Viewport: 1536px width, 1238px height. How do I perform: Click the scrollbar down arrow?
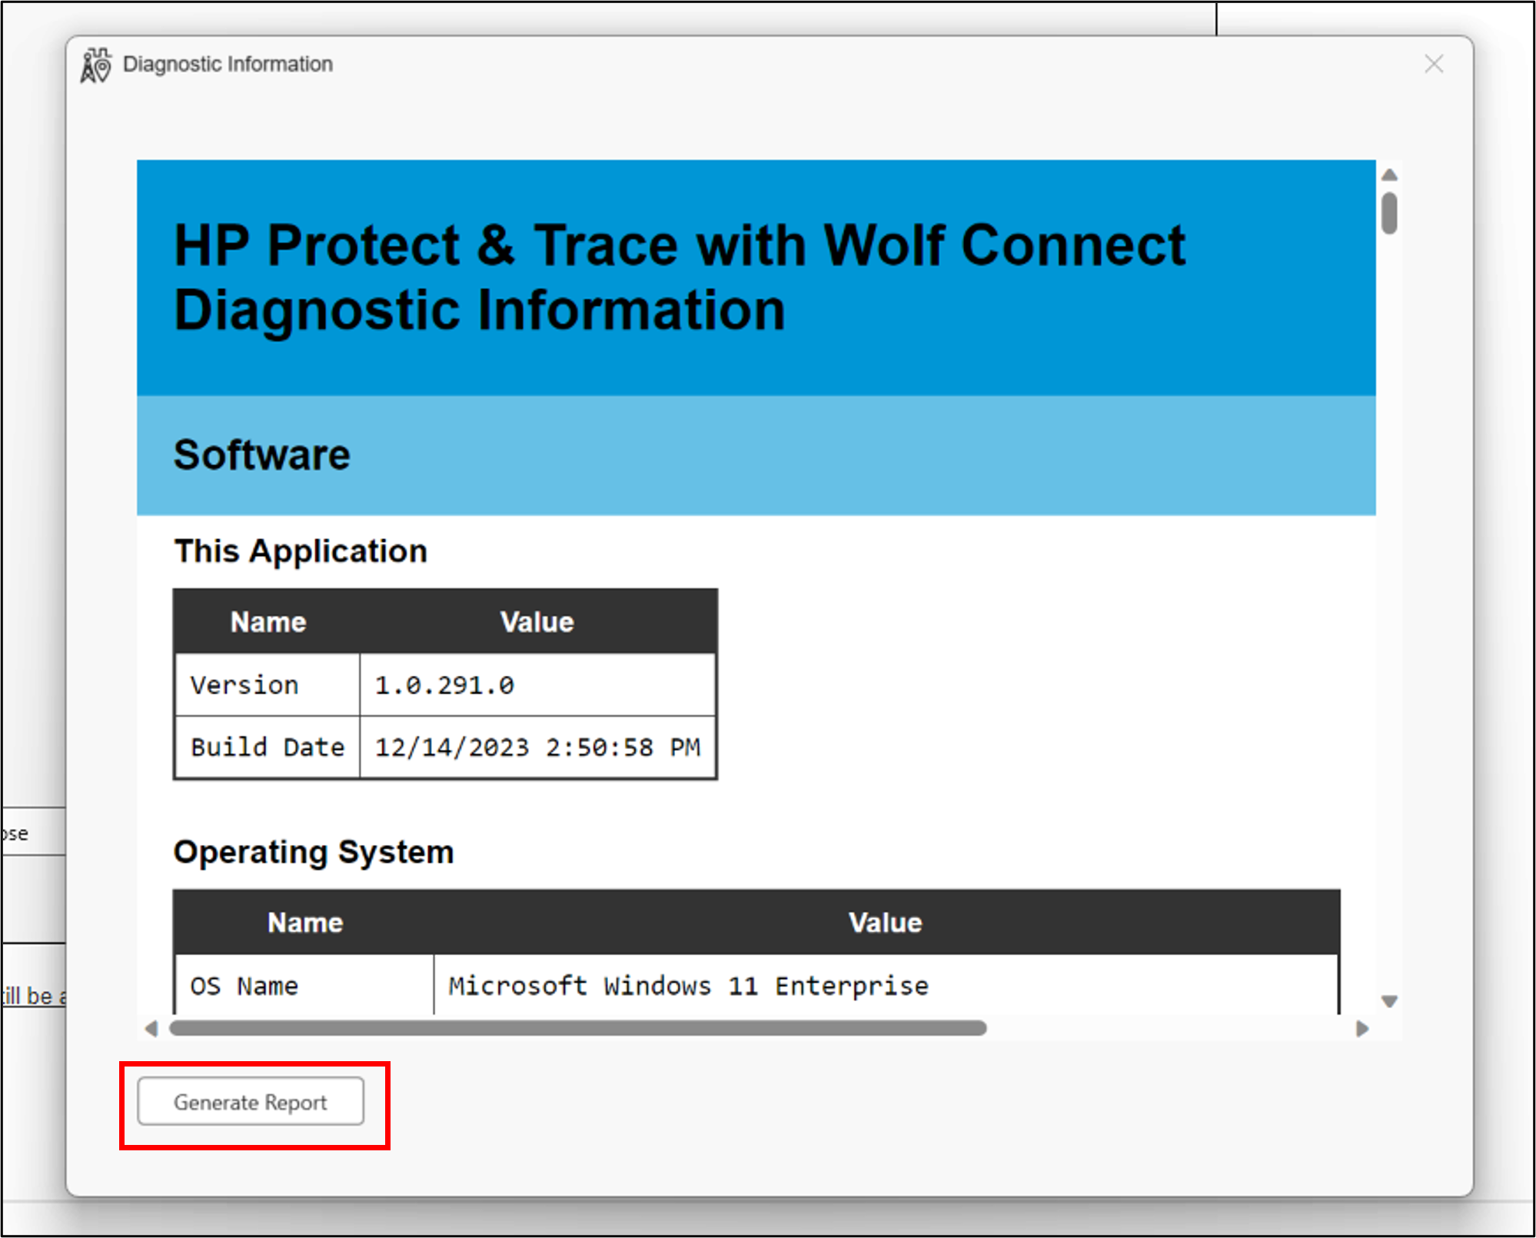click(1388, 1001)
